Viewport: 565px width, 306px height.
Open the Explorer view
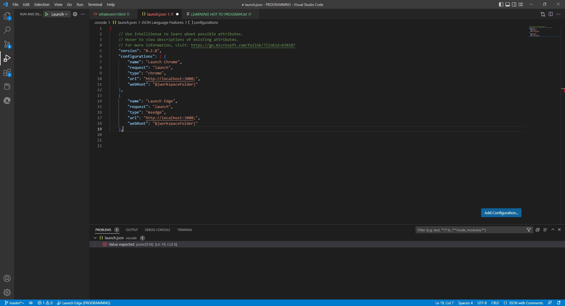(x=7, y=16)
